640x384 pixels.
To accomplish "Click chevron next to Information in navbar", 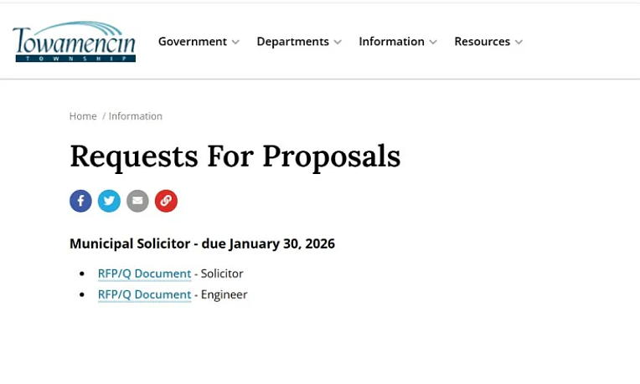I will pyautogui.click(x=433, y=42).
